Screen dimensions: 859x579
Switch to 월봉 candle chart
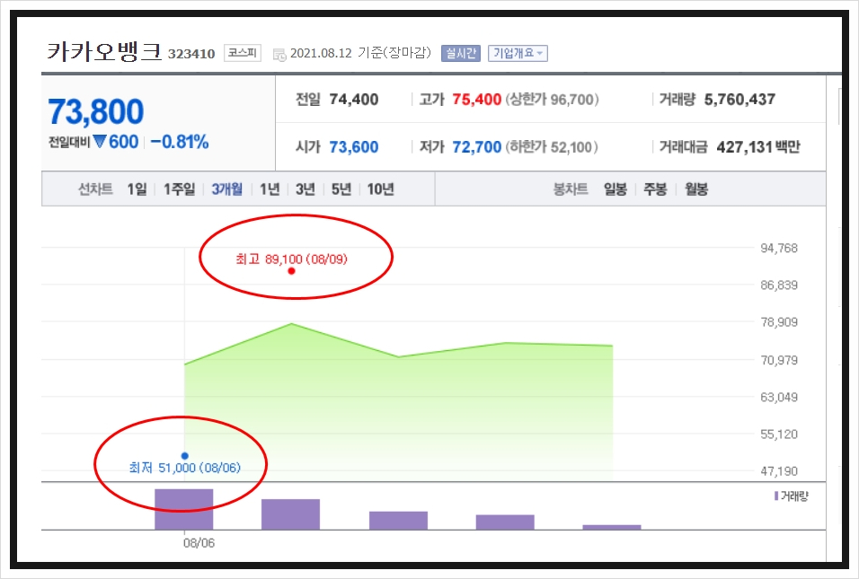click(x=696, y=189)
